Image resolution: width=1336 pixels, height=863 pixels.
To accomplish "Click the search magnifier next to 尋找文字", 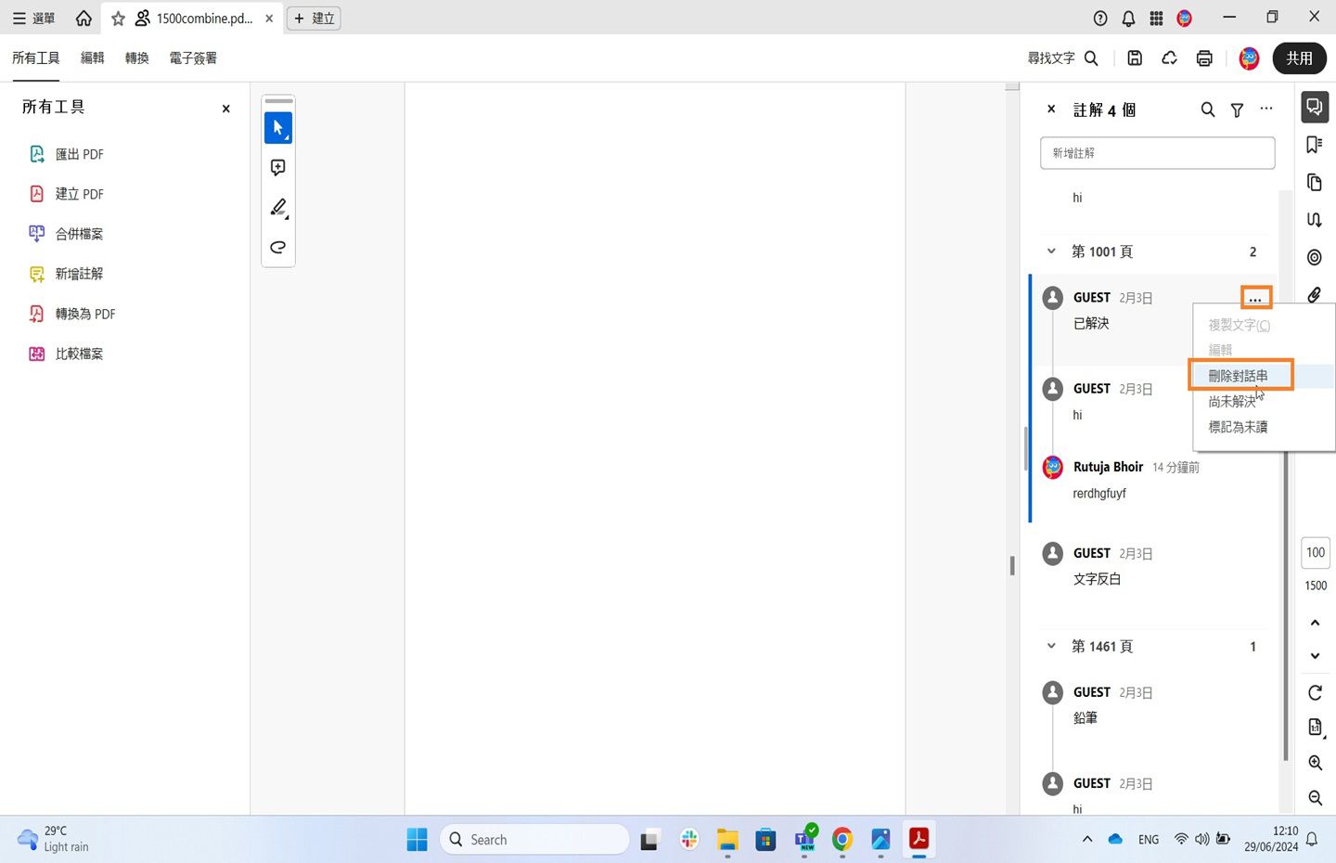I will point(1091,58).
